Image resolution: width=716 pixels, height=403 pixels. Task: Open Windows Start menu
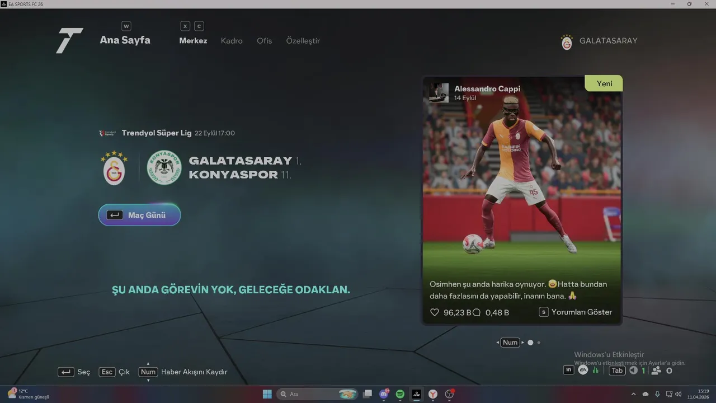[267, 394]
